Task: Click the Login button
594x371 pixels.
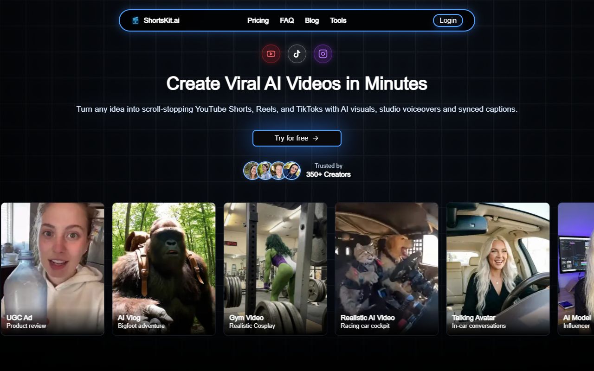Action: 447,20
